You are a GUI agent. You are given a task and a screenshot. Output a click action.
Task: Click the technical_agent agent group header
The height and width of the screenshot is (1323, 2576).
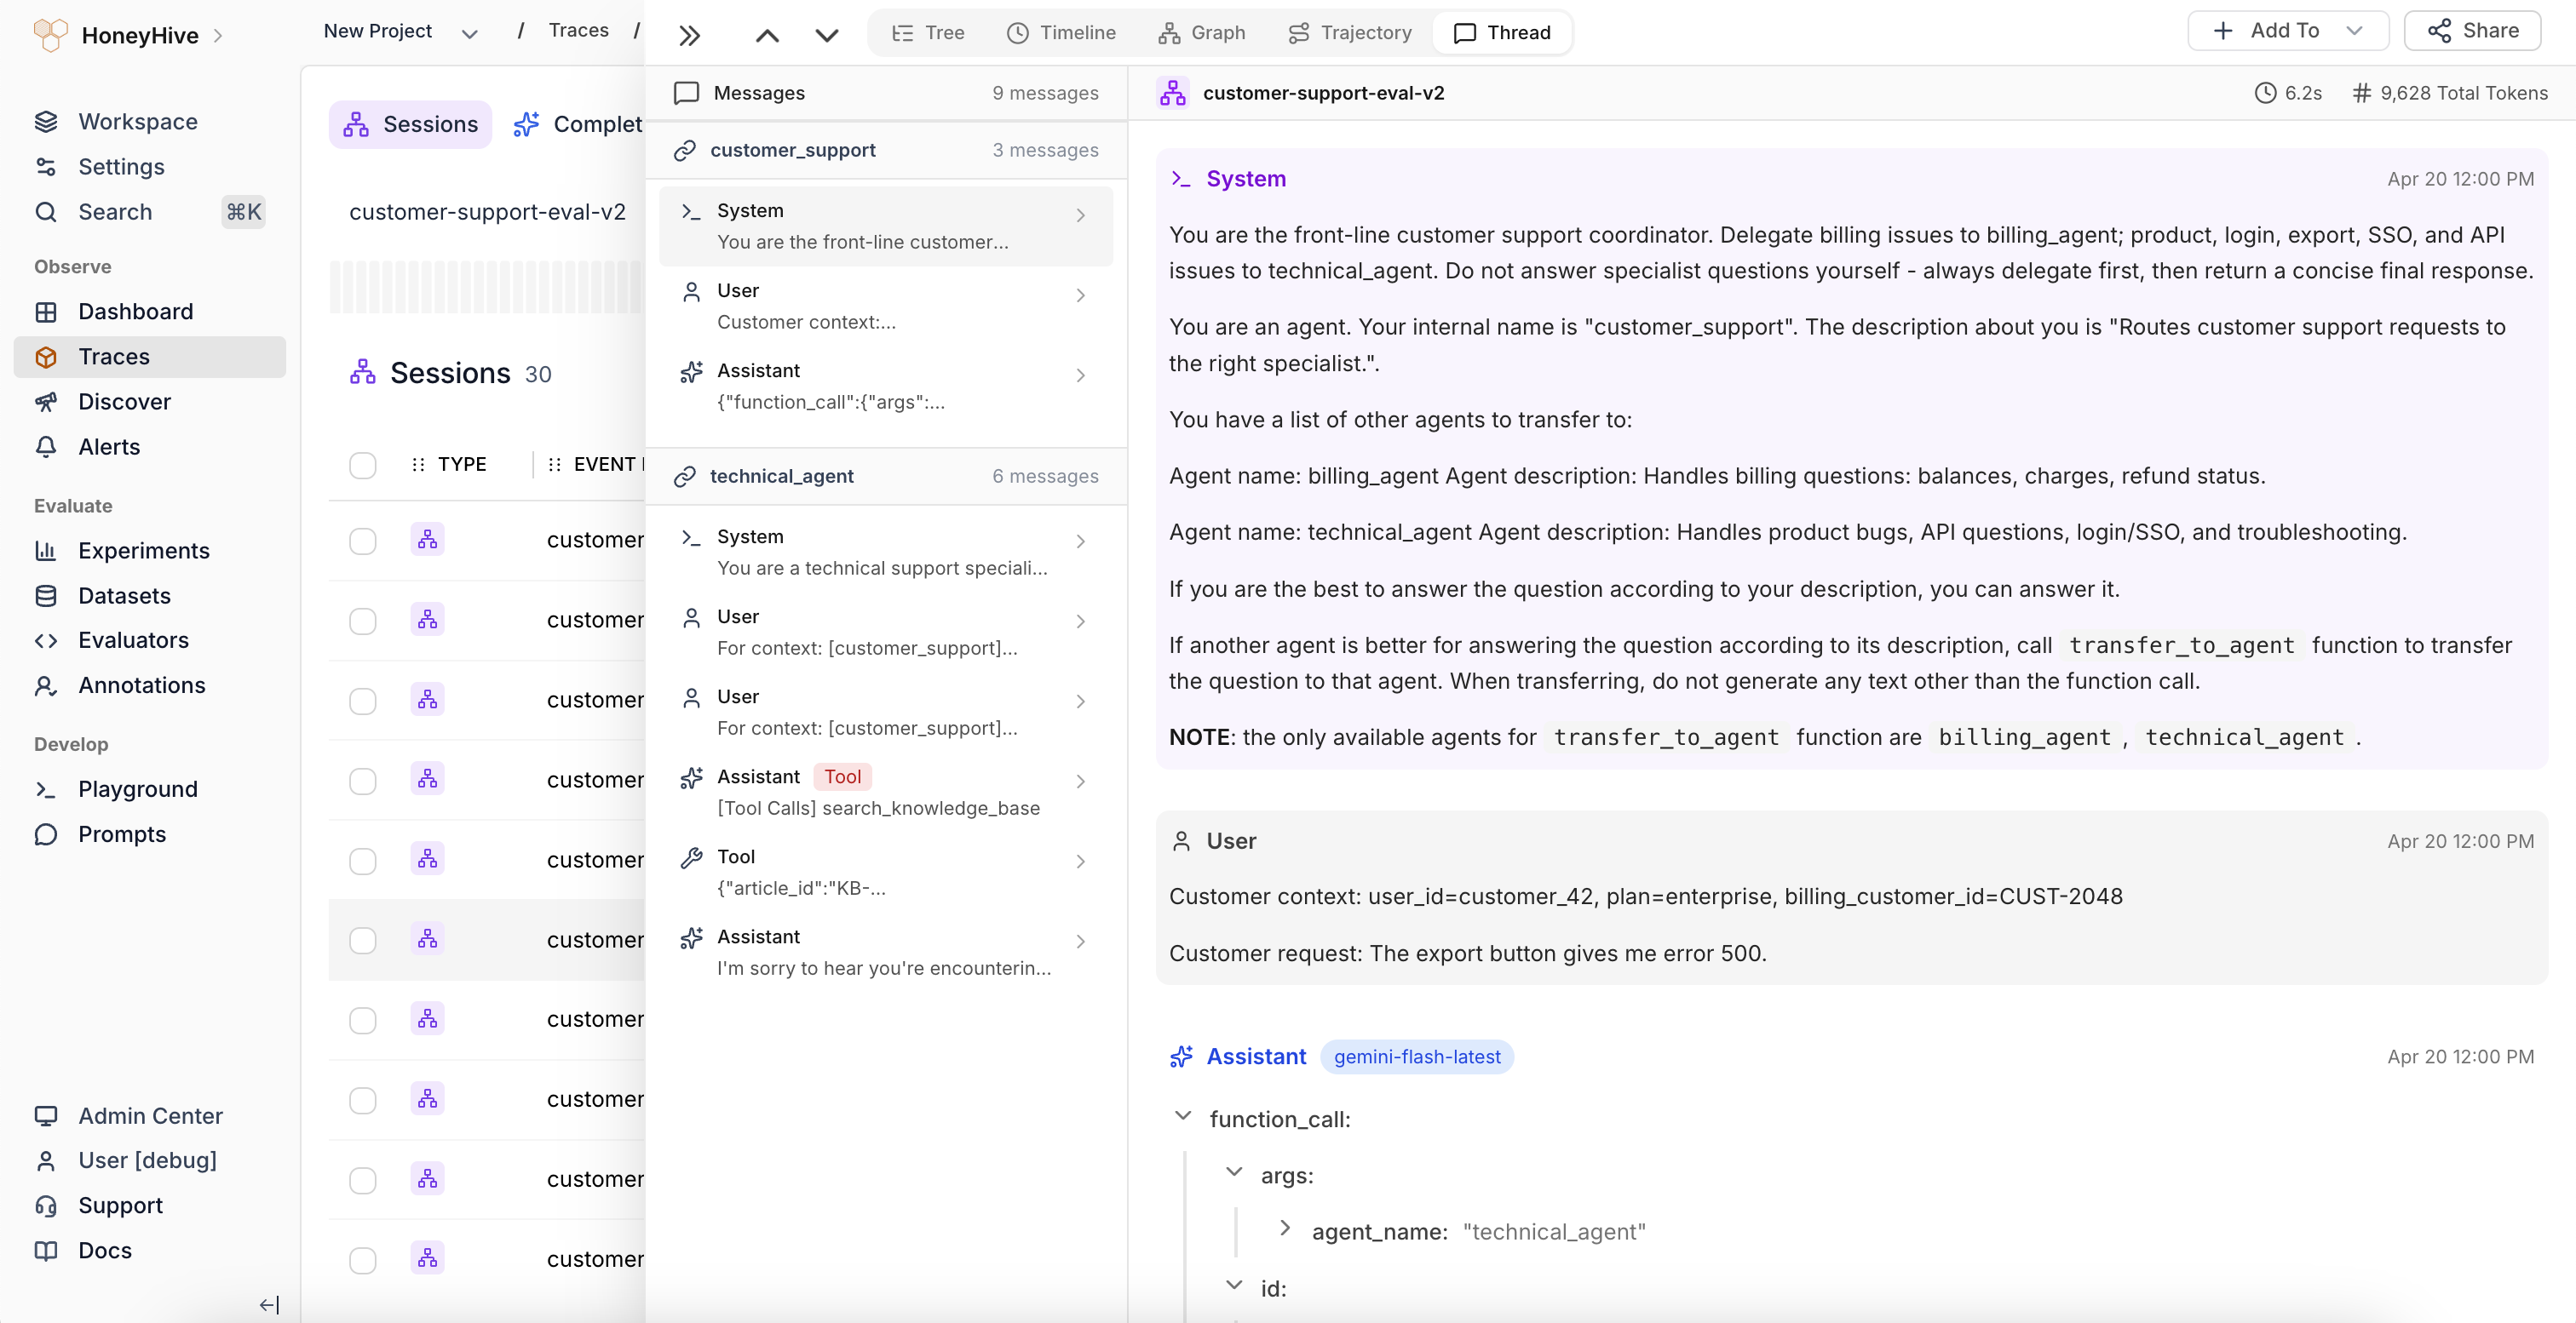coord(886,476)
